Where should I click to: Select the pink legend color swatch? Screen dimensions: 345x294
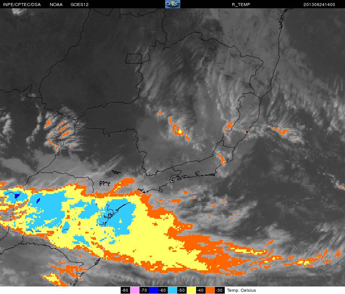tap(134, 290)
